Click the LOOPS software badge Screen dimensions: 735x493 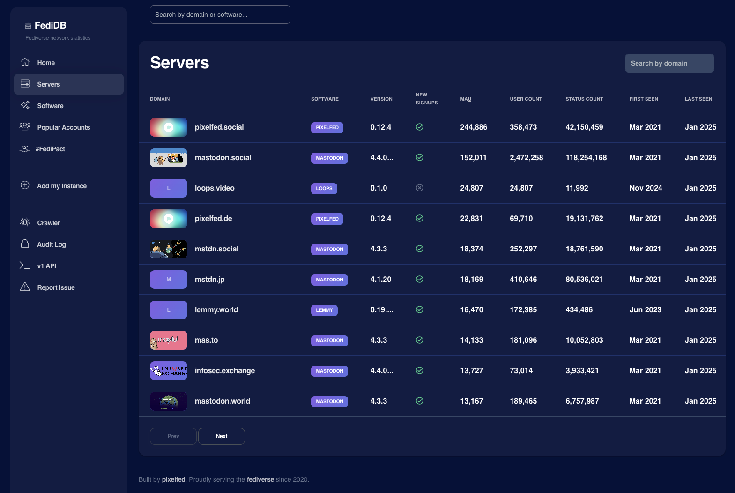pyautogui.click(x=324, y=188)
